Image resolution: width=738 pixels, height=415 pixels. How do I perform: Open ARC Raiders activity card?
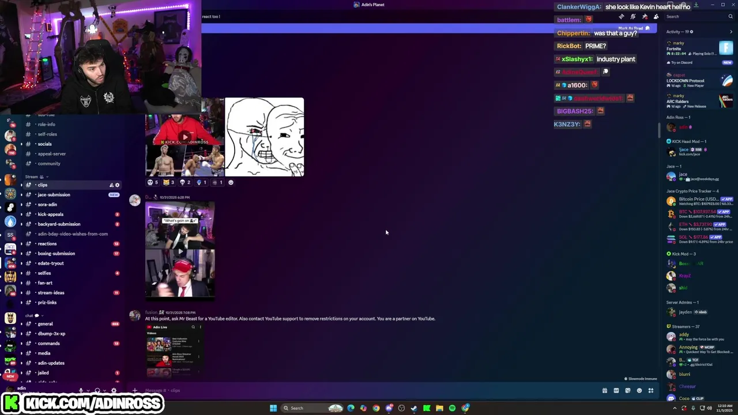point(699,101)
